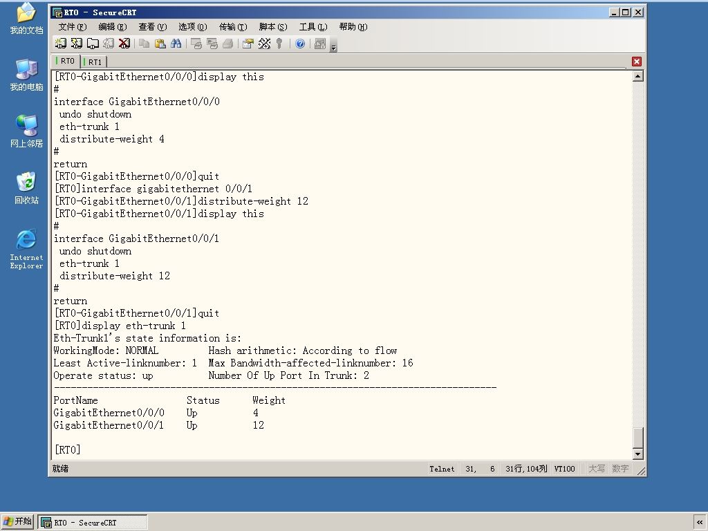Open the 传输(T) menu
The width and height of the screenshot is (708, 531).
pyautogui.click(x=233, y=27)
